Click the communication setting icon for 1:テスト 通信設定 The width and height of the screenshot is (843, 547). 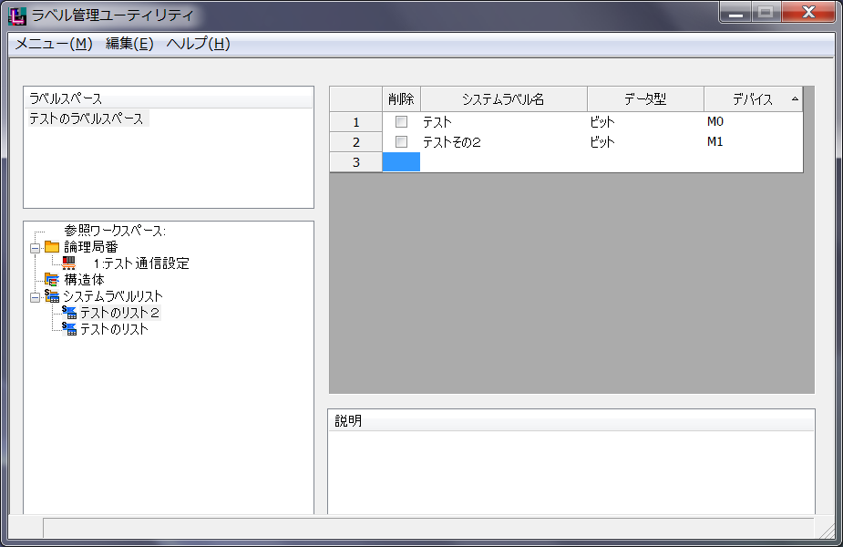[68, 263]
